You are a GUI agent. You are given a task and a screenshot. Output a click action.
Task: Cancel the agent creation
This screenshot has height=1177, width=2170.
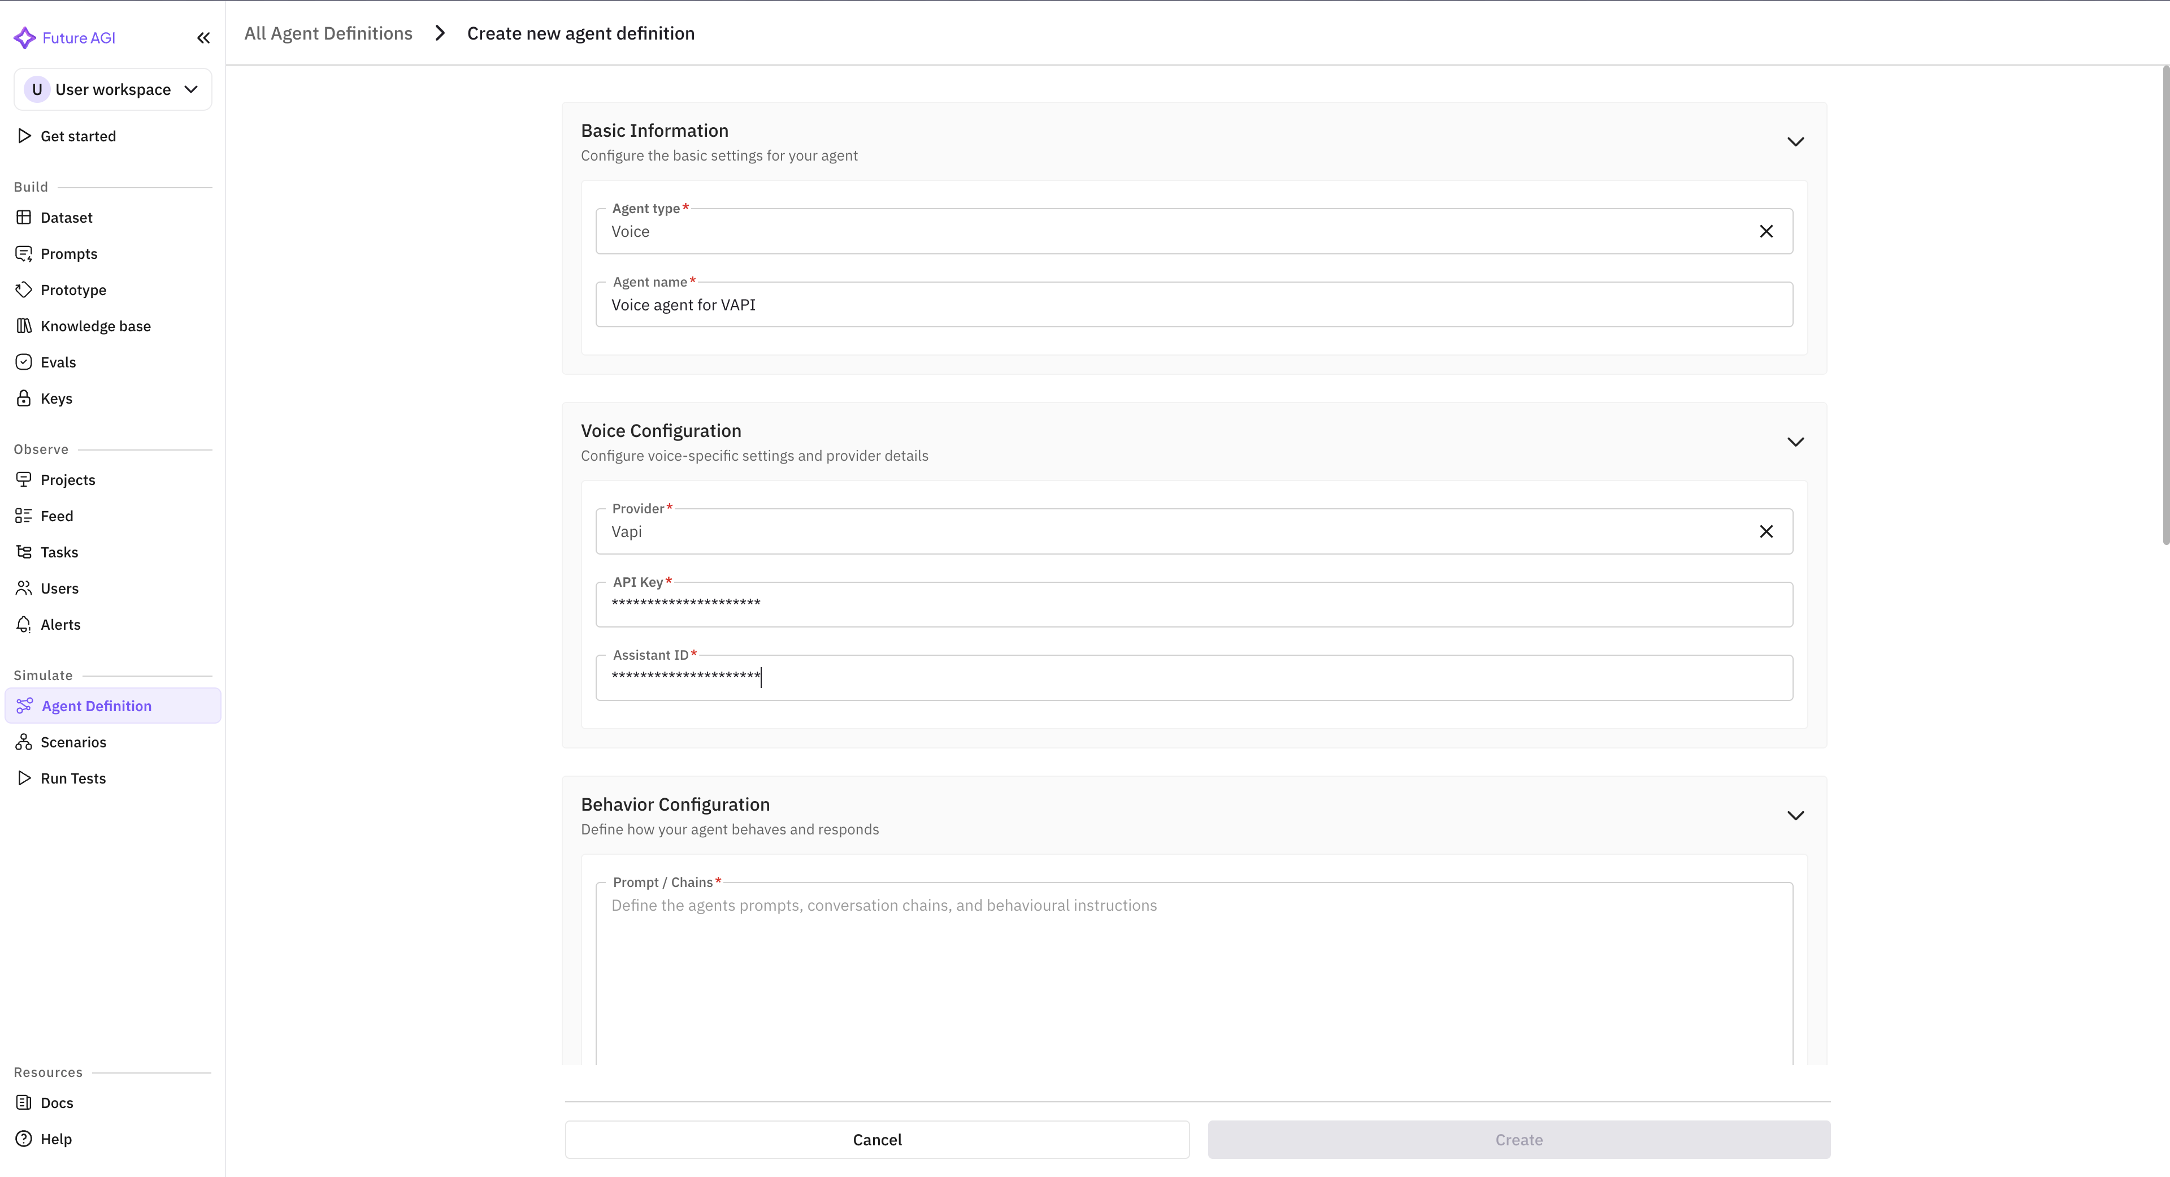tap(876, 1139)
